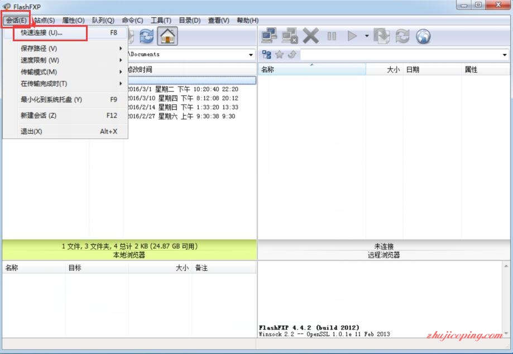Click the remote path input field

[401, 55]
